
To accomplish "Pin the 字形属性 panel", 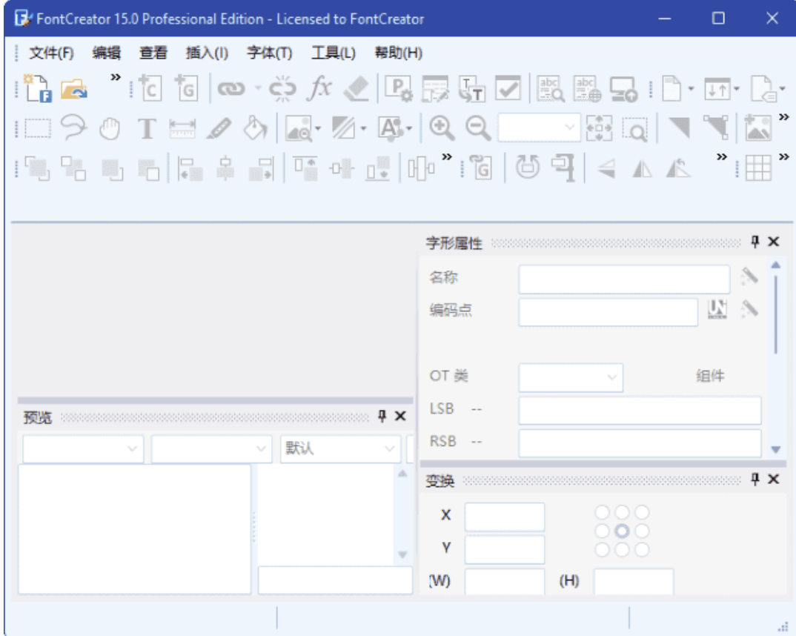I will point(754,242).
